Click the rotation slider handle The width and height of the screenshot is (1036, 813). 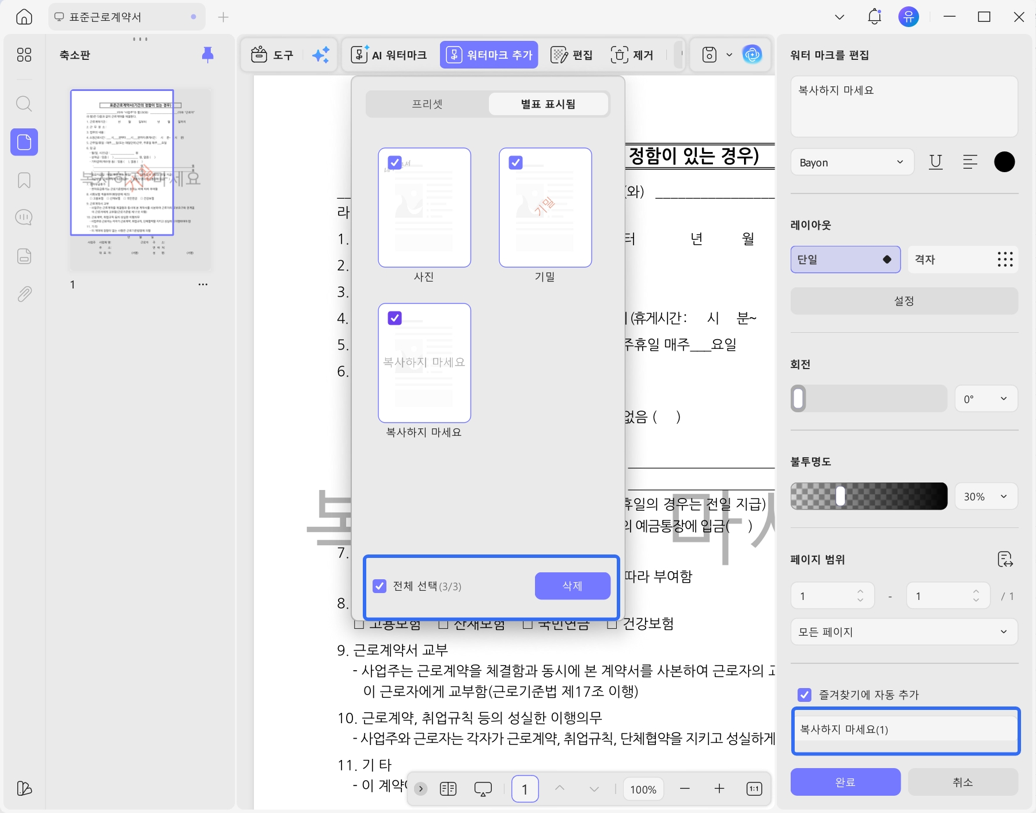point(798,398)
